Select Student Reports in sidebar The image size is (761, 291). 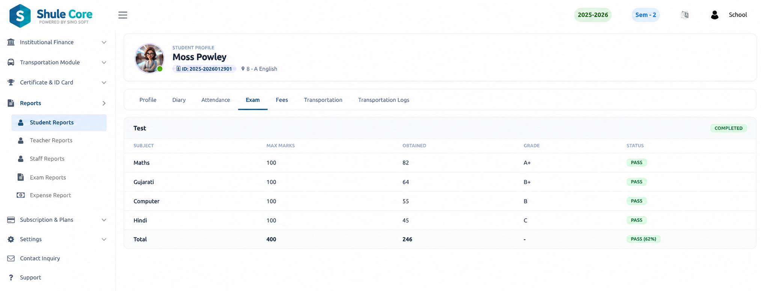coord(59,123)
